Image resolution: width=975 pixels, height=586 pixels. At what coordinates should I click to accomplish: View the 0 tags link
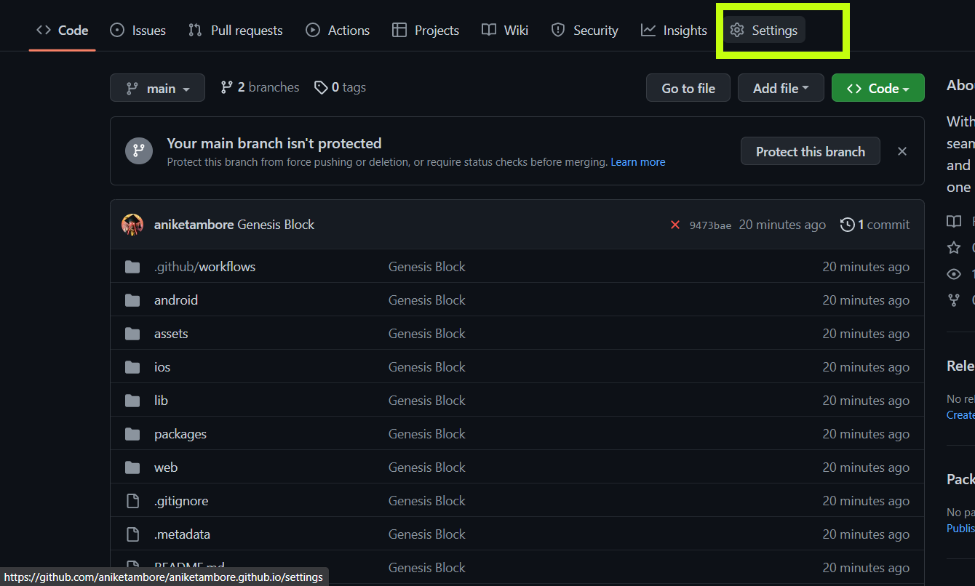[340, 87]
